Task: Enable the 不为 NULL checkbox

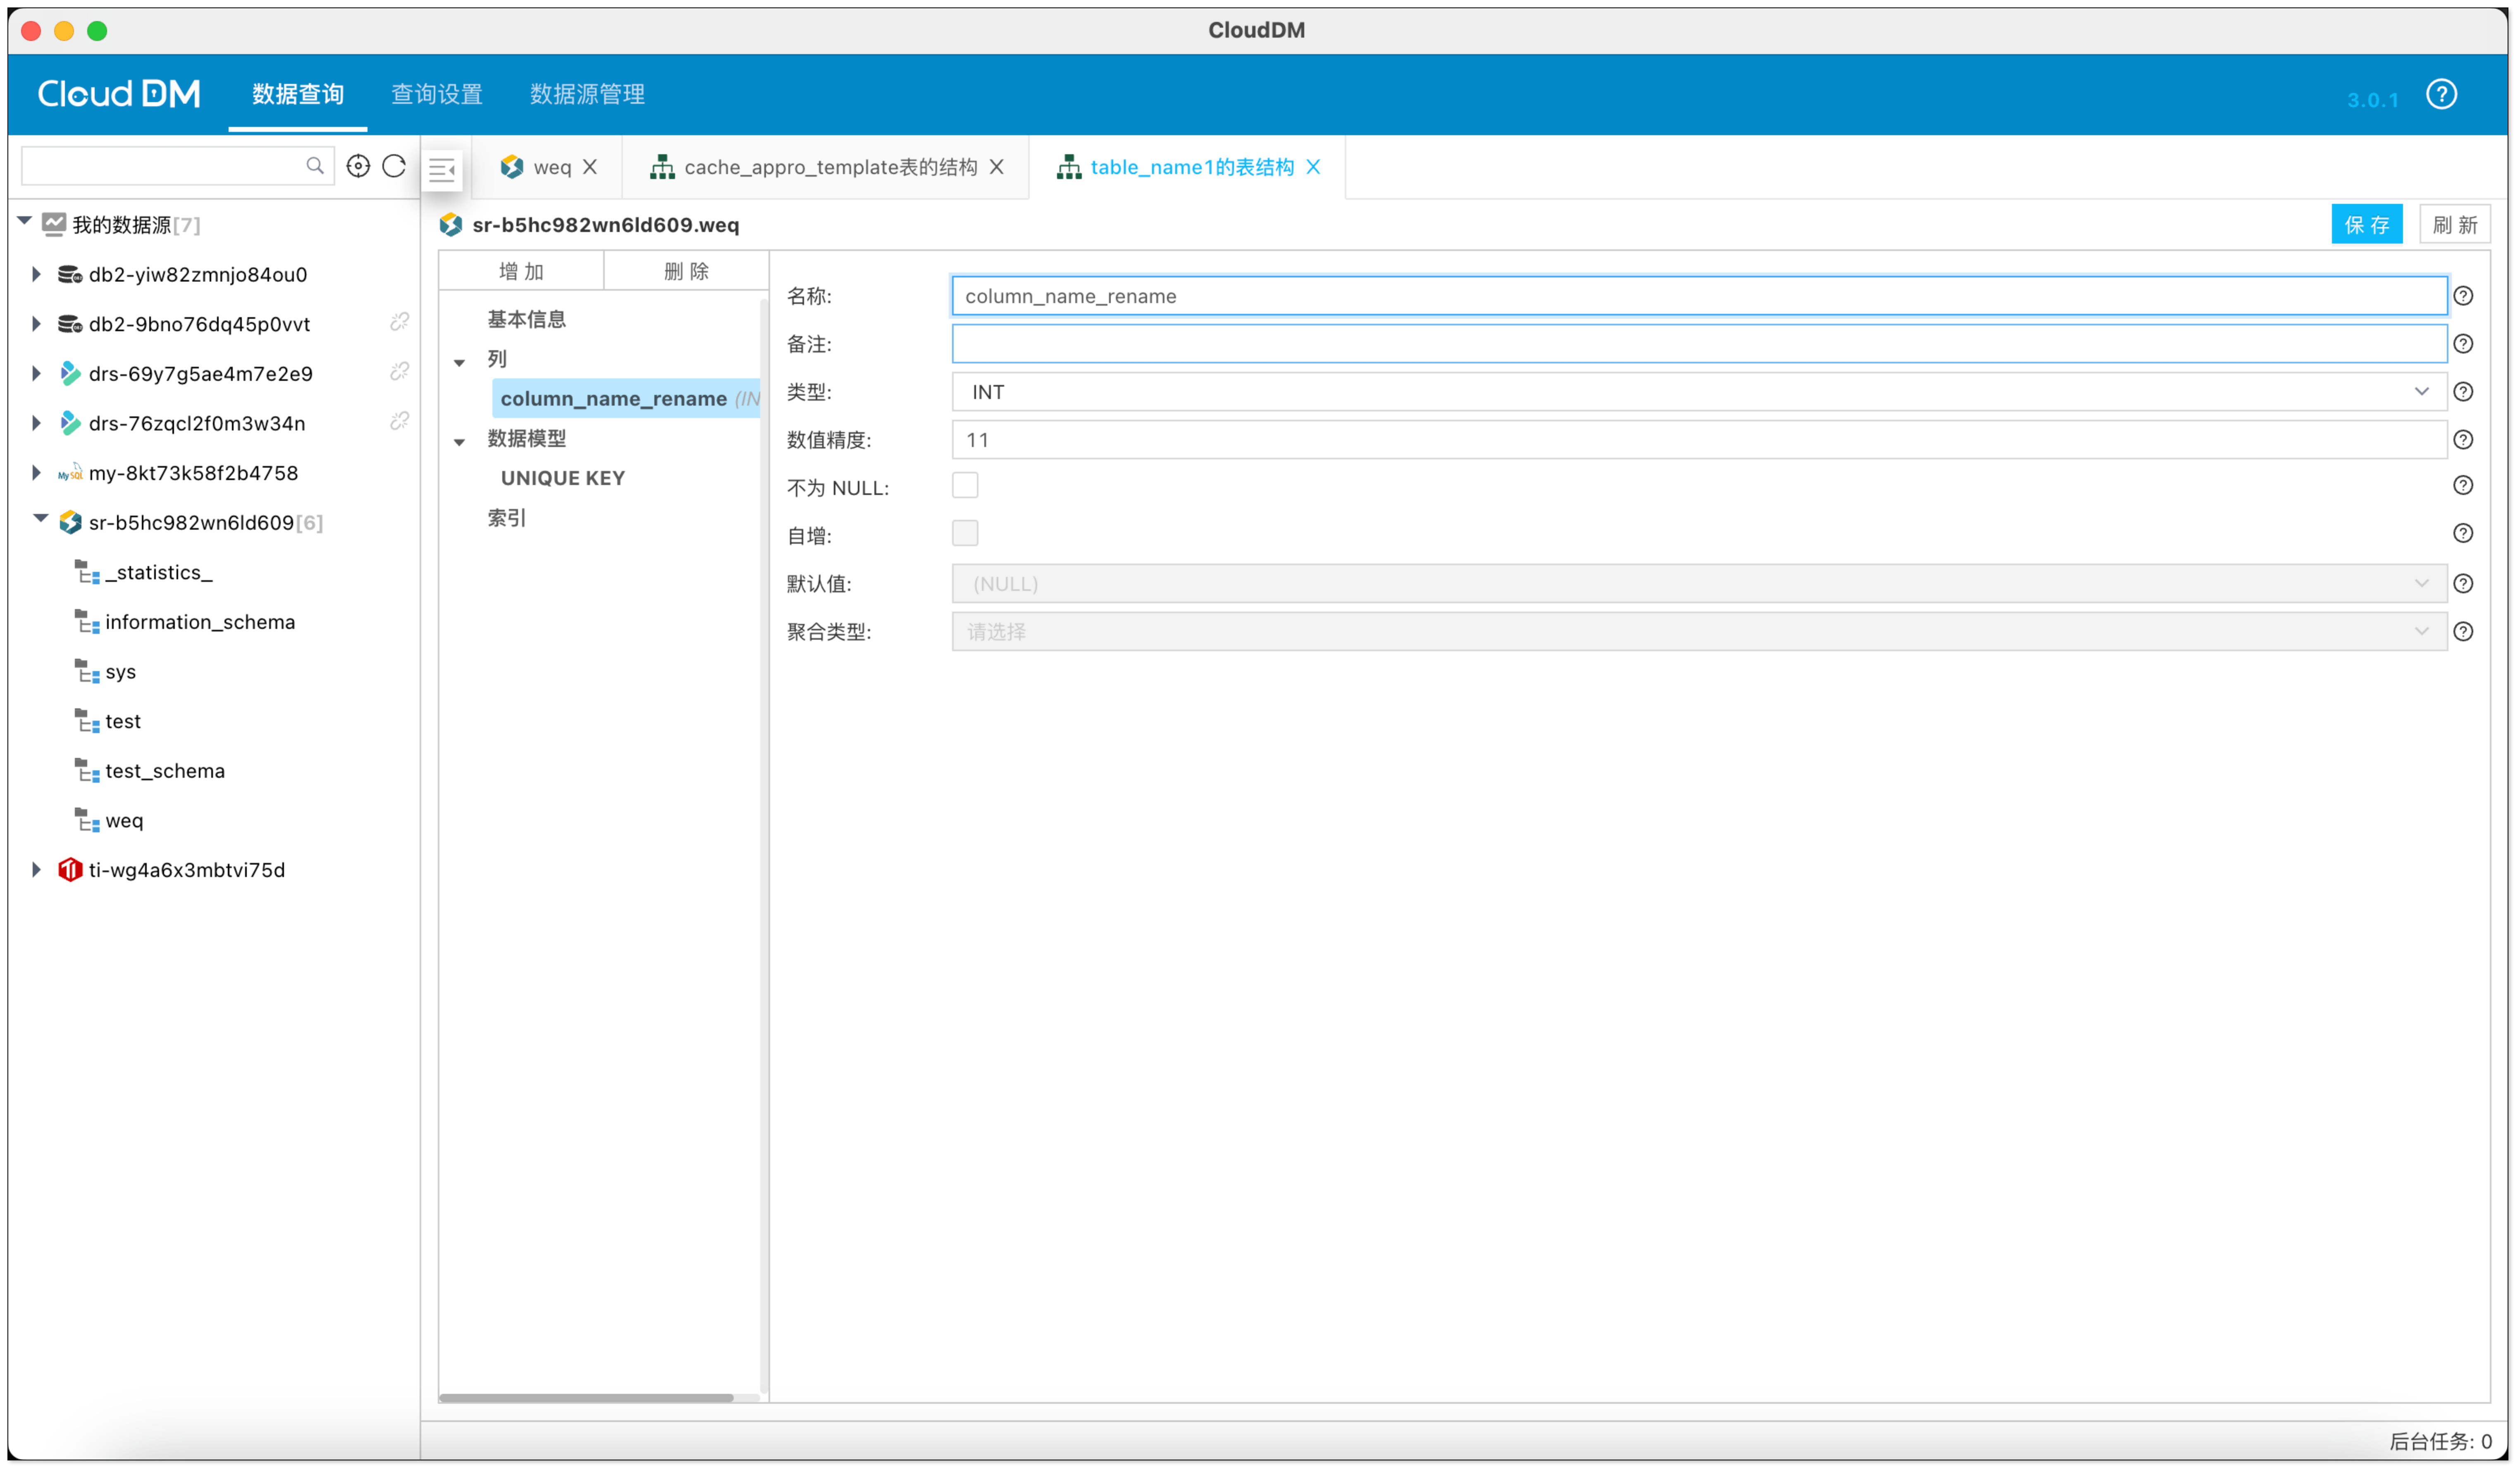Action: click(x=965, y=486)
